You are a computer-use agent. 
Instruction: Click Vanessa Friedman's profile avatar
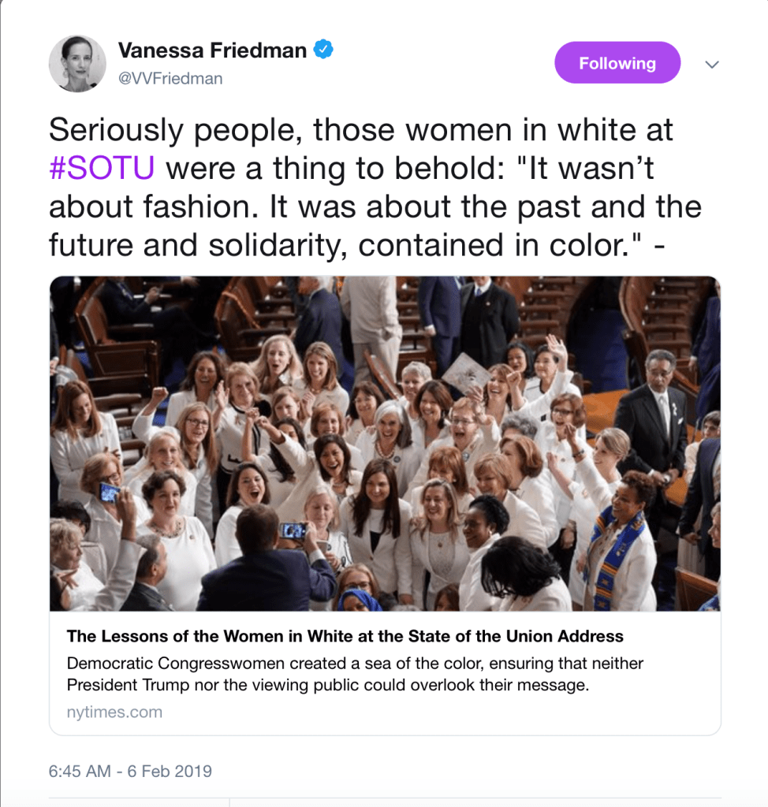click(77, 64)
